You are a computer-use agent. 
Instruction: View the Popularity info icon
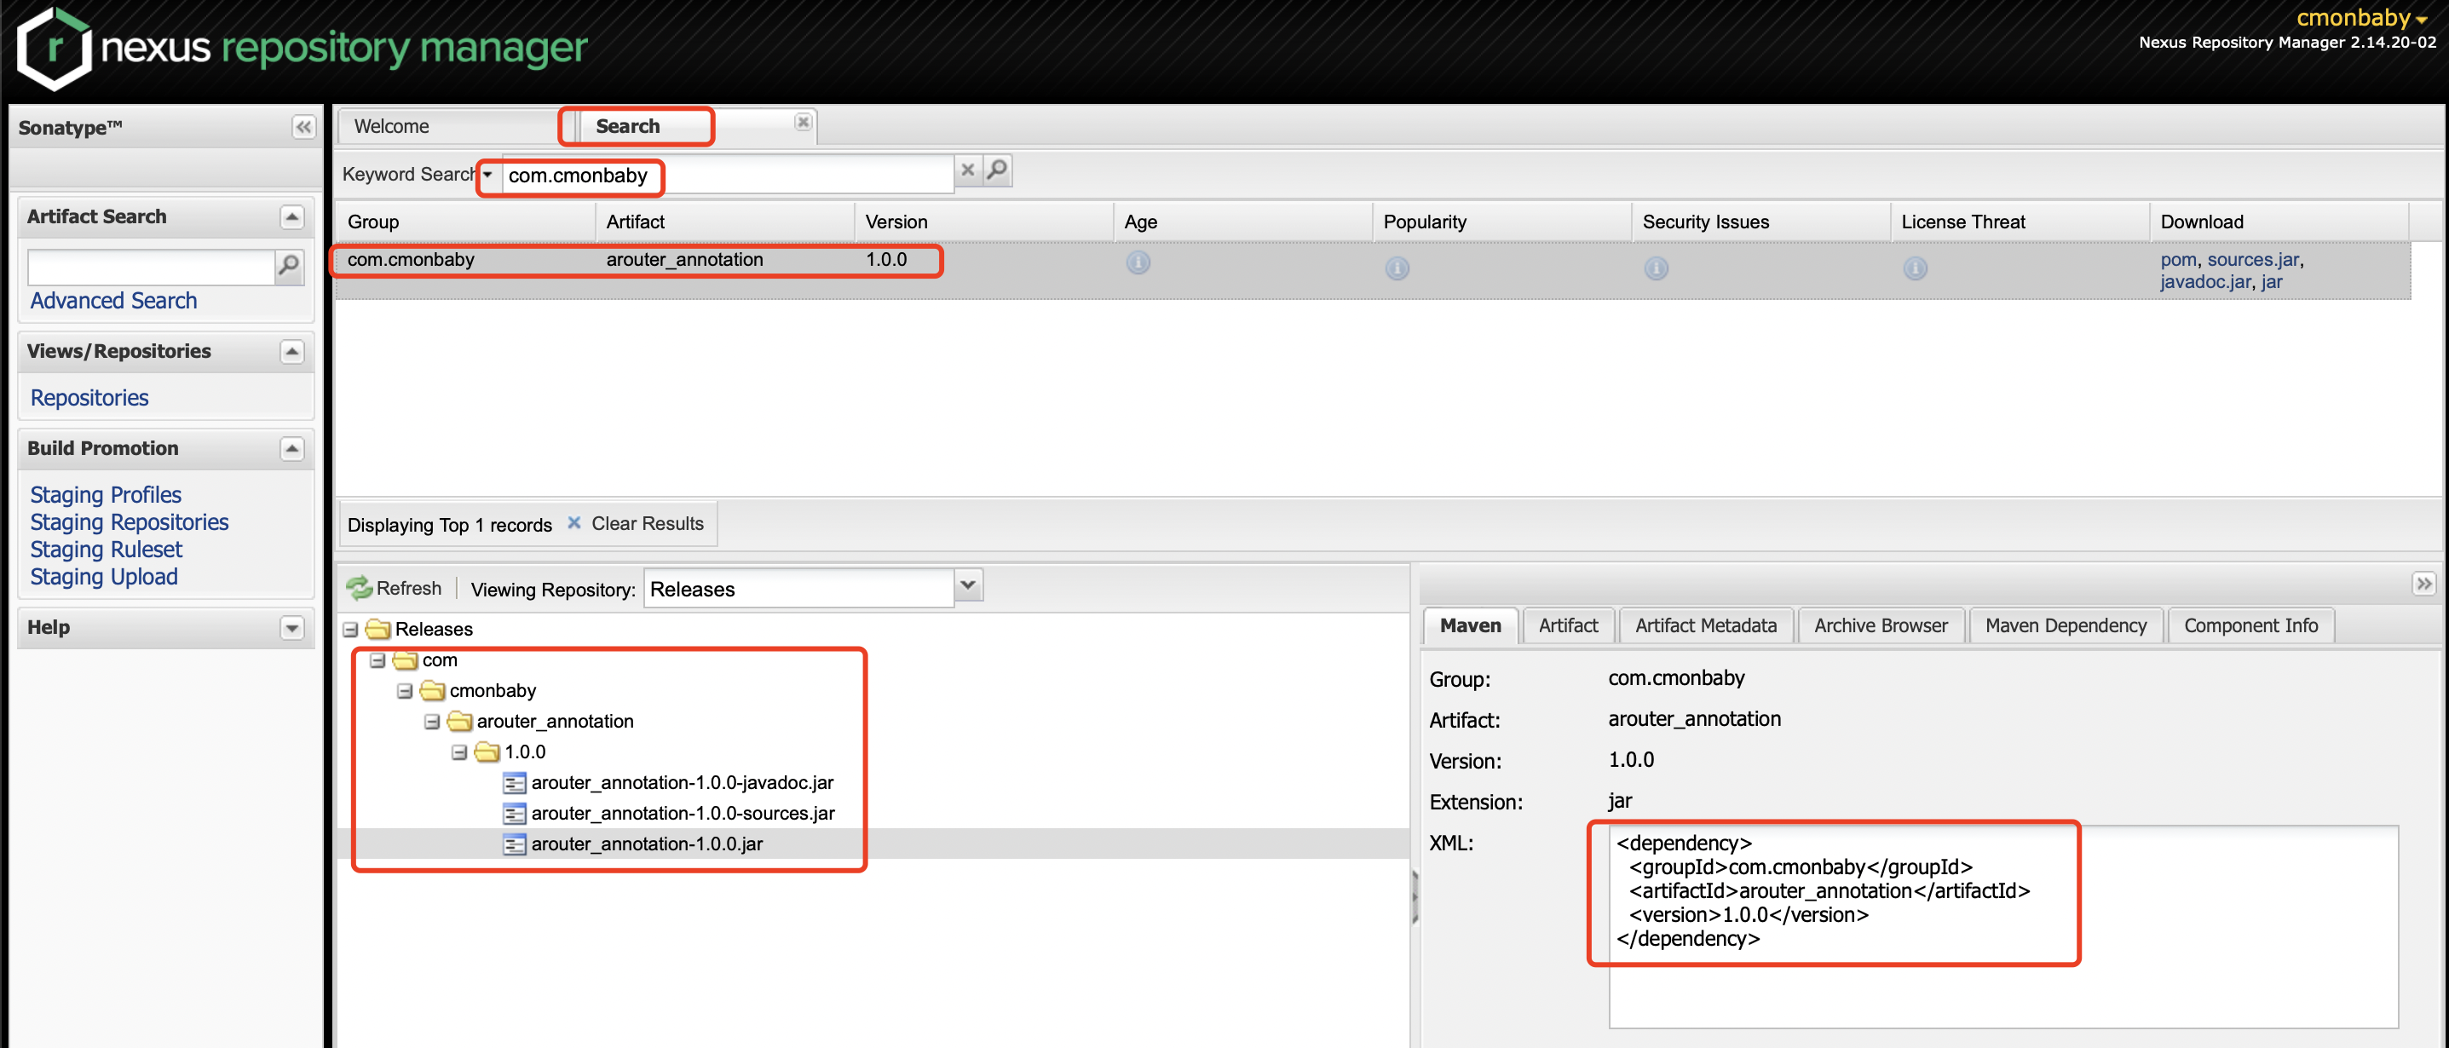1397,268
